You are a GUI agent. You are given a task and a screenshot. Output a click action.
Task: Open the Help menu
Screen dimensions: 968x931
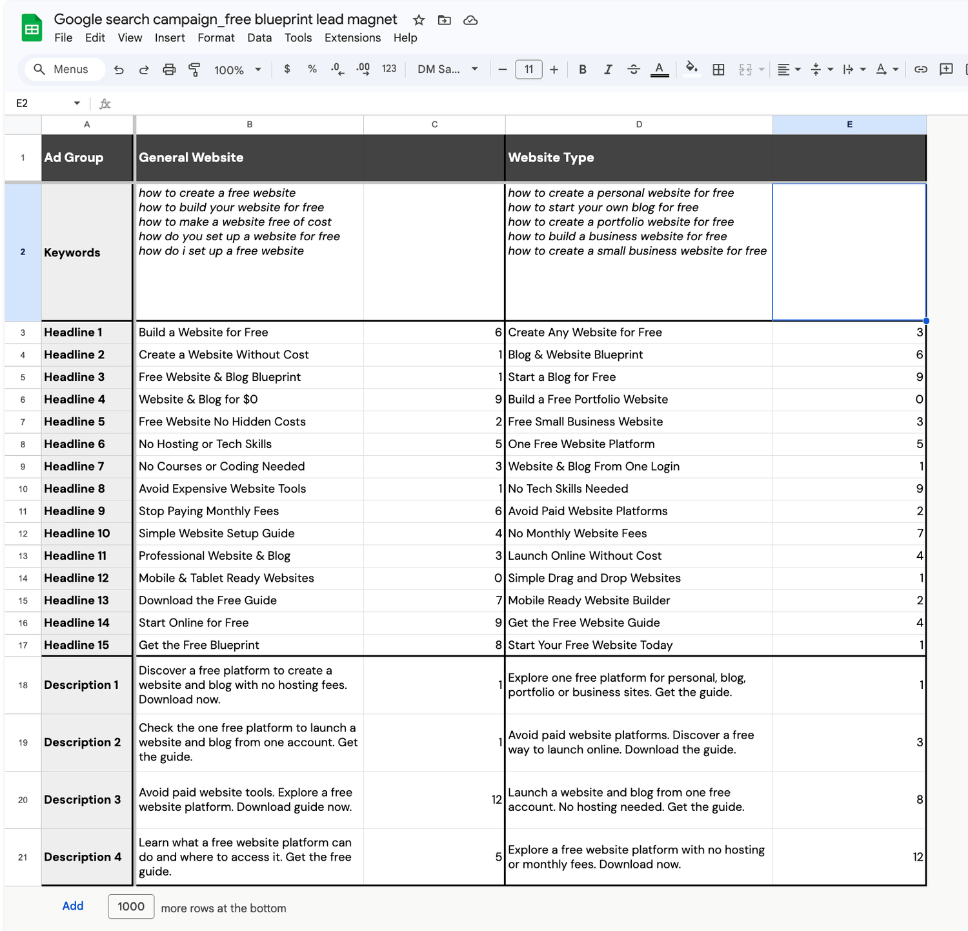[405, 38]
